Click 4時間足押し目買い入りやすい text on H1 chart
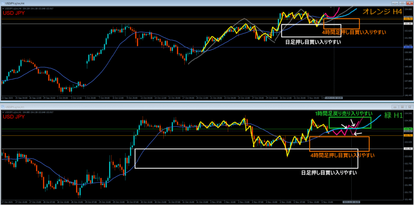Viewport: 414px width, 205px height. 342,155
